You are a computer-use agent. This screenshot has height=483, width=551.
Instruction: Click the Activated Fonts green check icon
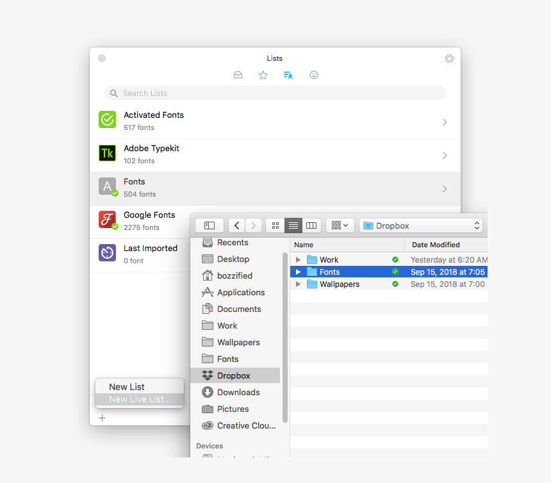pos(107,120)
